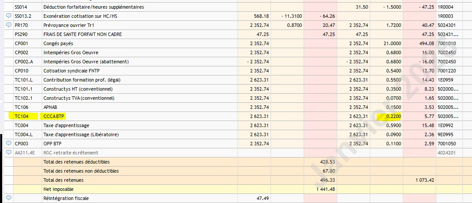The width and height of the screenshot is (472, 203).
Task: Select code cell SS014
Action: click(27, 7)
